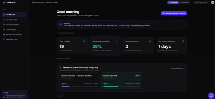The height and width of the screenshot is (99, 215).
Task: Click the "19" total tracked number
Action: coord(62,47)
